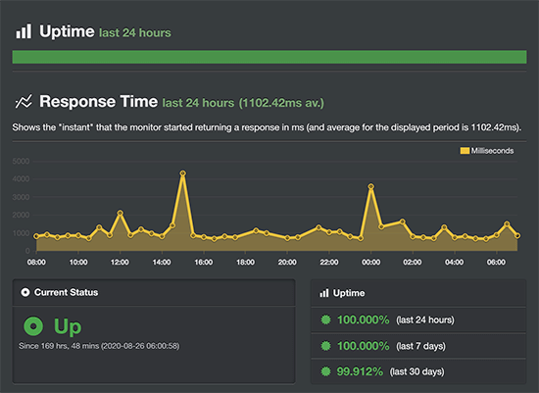Image resolution: width=539 pixels, height=393 pixels.
Task: Click green badge beside last 24 hours uptime
Action: tap(325, 319)
